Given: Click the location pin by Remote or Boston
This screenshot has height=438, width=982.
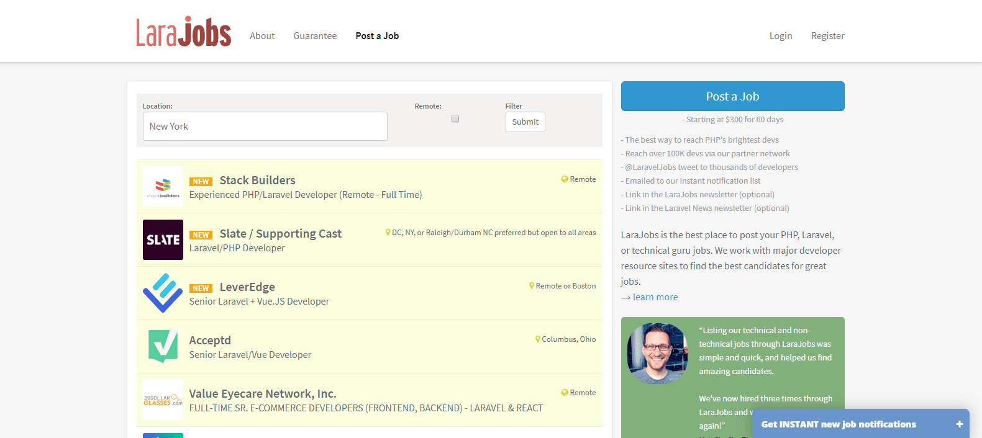Looking at the screenshot, I should pyautogui.click(x=532, y=286).
